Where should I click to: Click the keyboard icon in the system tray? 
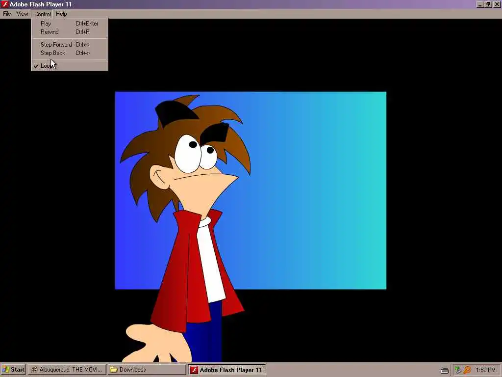[444, 370]
